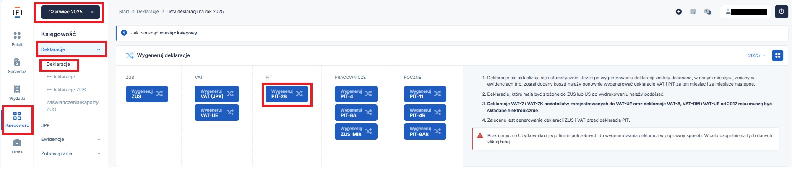Open the Sprzedaż sidebar section
This screenshot has height=169, width=792.
[17, 66]
